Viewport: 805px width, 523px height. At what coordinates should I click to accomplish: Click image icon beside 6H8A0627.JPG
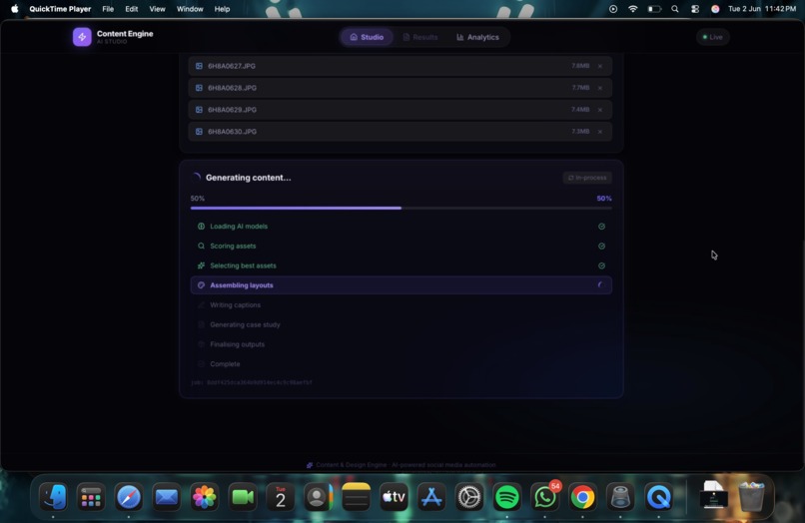click(199, 66)
